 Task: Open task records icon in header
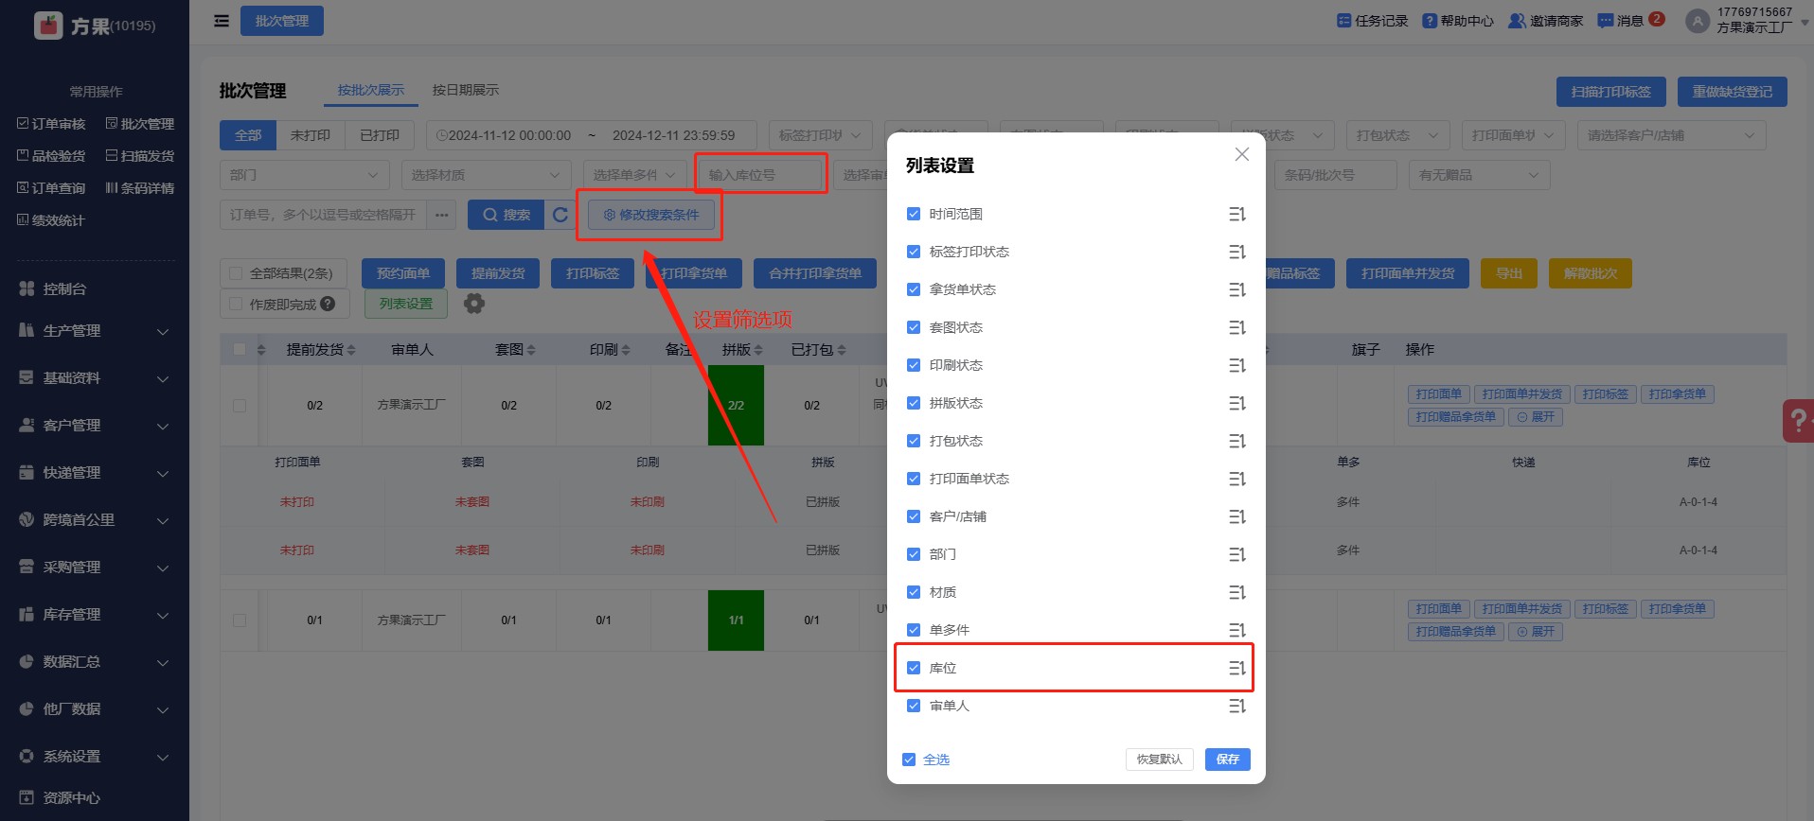(1343, 21)
